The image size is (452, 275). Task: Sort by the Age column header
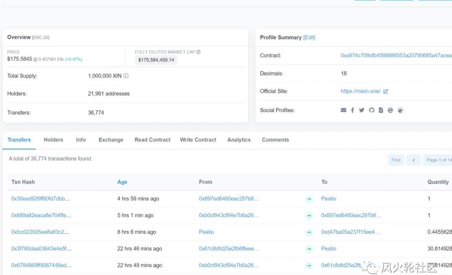click(122, 182)
